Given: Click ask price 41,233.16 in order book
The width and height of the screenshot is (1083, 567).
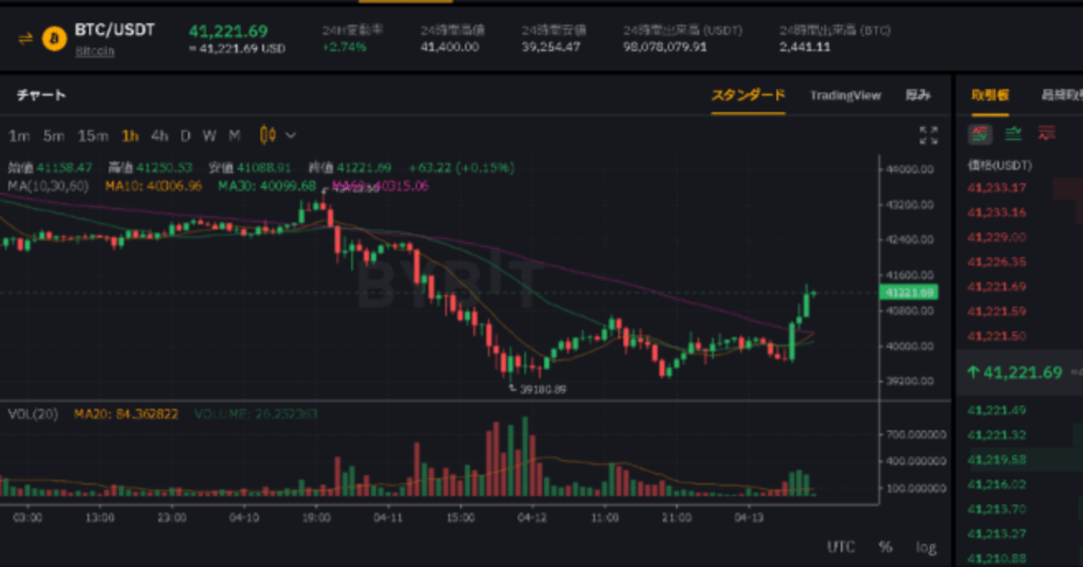Looking at the screenshot, I should coord(997,212).
